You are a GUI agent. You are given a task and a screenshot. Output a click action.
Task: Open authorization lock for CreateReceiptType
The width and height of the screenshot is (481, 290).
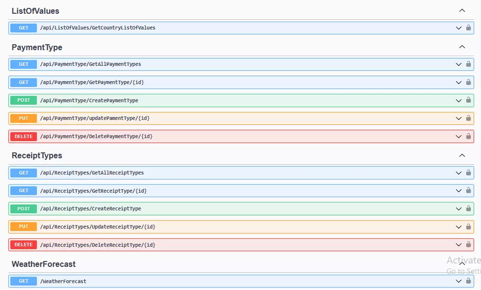coord(468,208)
